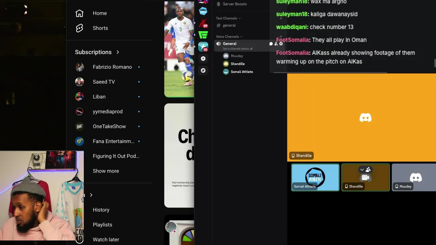This screenshot has height=245, width=436.
Task: Click suleyman18 'kaliga dawanaysid' message username
Action: click(x=292, y=14)
